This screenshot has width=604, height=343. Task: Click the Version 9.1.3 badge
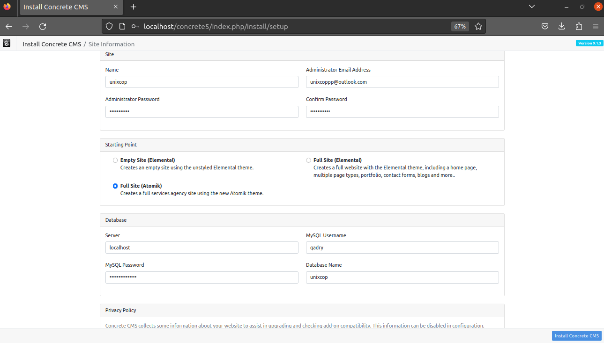click(x=589, y=43)
